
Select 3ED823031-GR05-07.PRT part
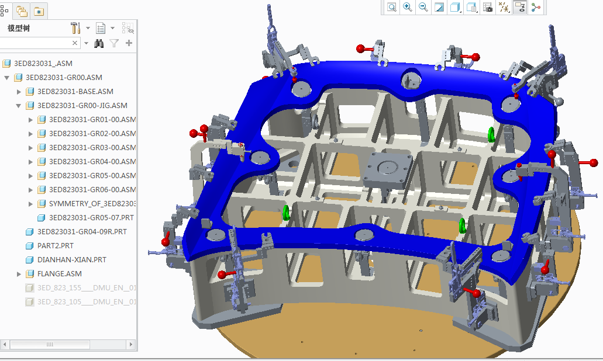tap(91, 218)
